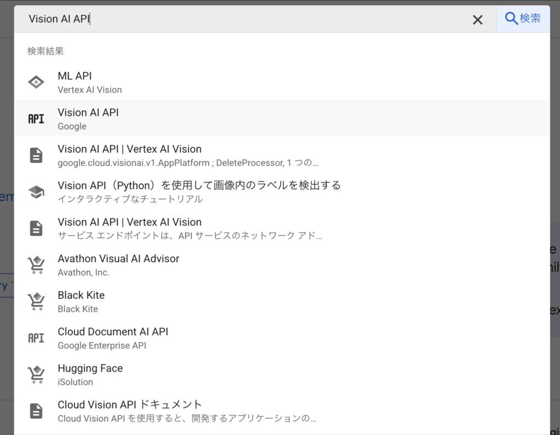Click inside the Vision AI API search field
The image size is (560, 435).
pos(219,18)
